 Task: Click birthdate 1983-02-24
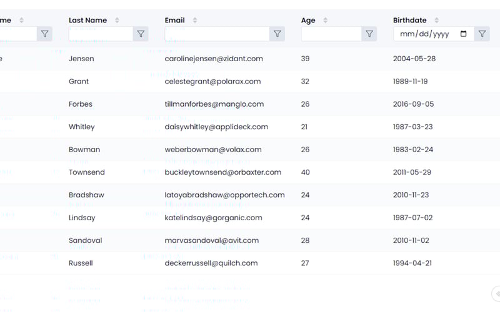point(413,149)
